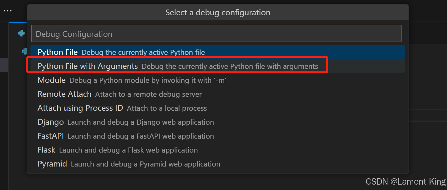Choose Python File with Arguments

[x=88, y=66]
